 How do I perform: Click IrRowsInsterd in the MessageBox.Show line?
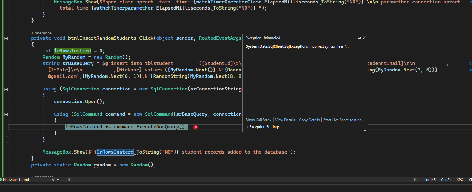(115, 152)
